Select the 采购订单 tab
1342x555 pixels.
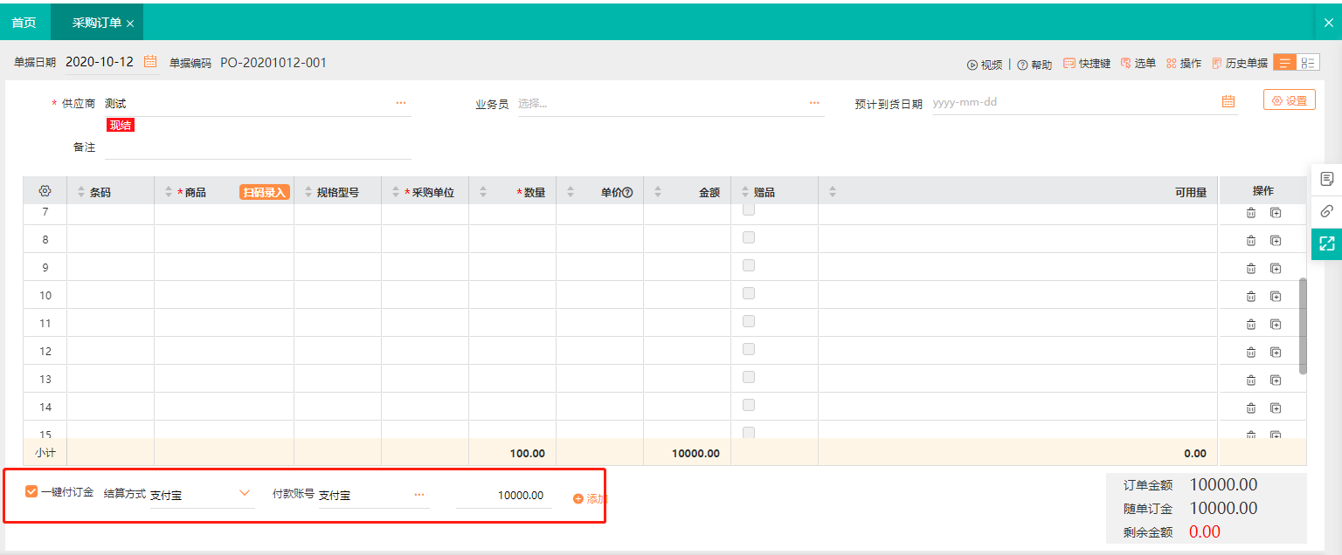96,24
